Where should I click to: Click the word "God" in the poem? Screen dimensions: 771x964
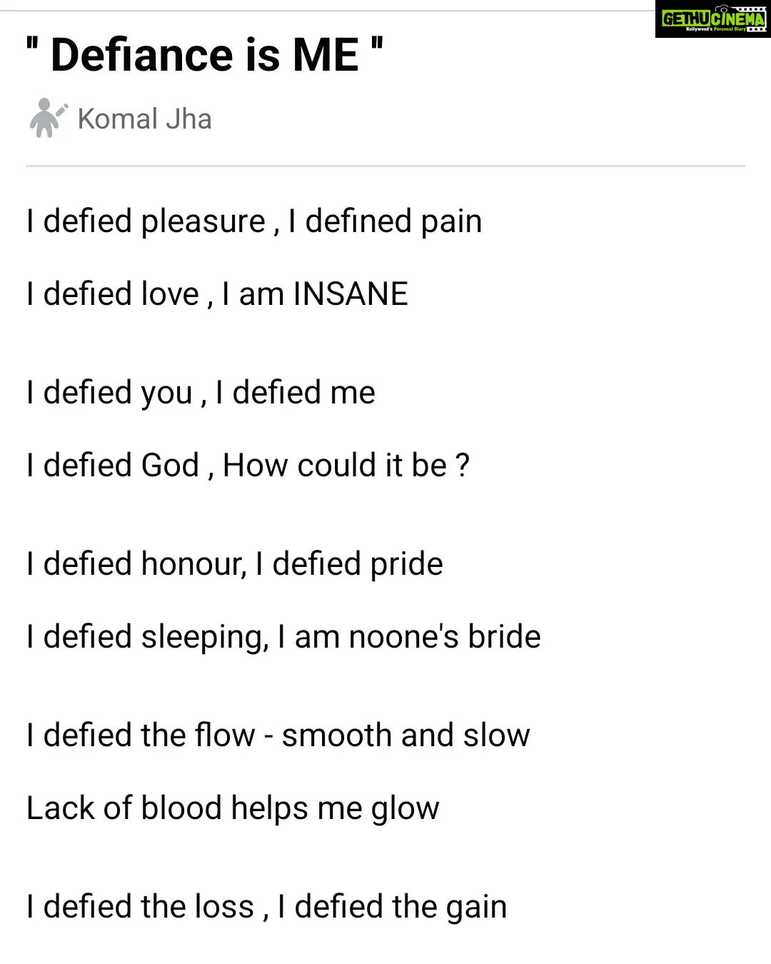point(170,466)
